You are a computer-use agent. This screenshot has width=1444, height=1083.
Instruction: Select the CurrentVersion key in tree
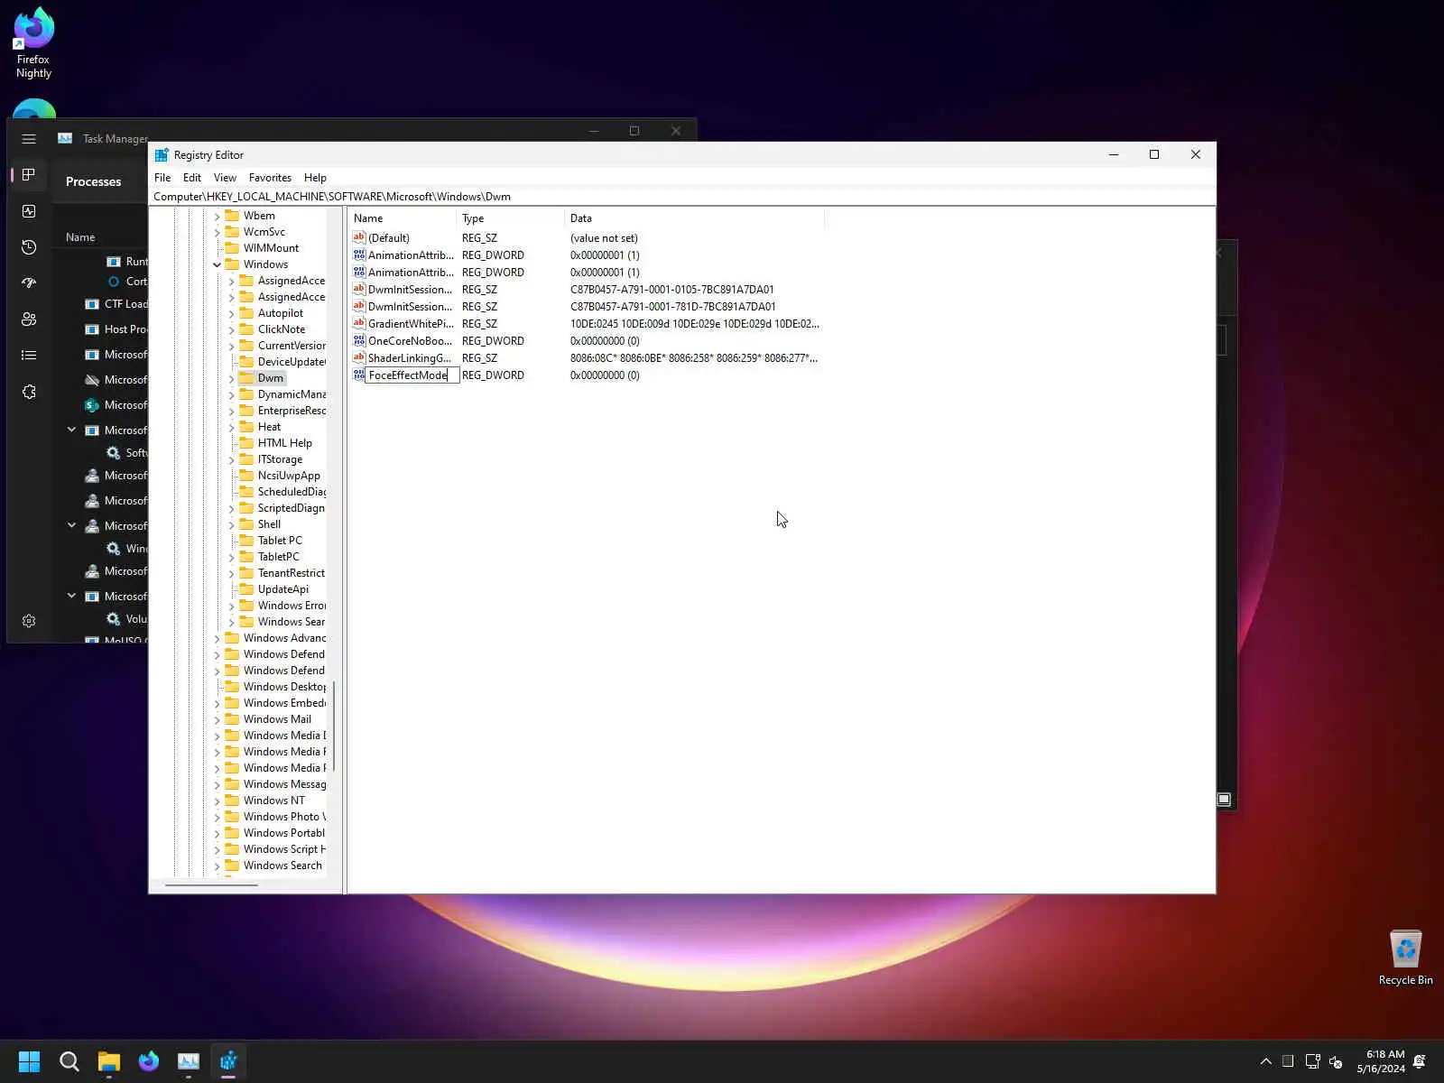292,346
